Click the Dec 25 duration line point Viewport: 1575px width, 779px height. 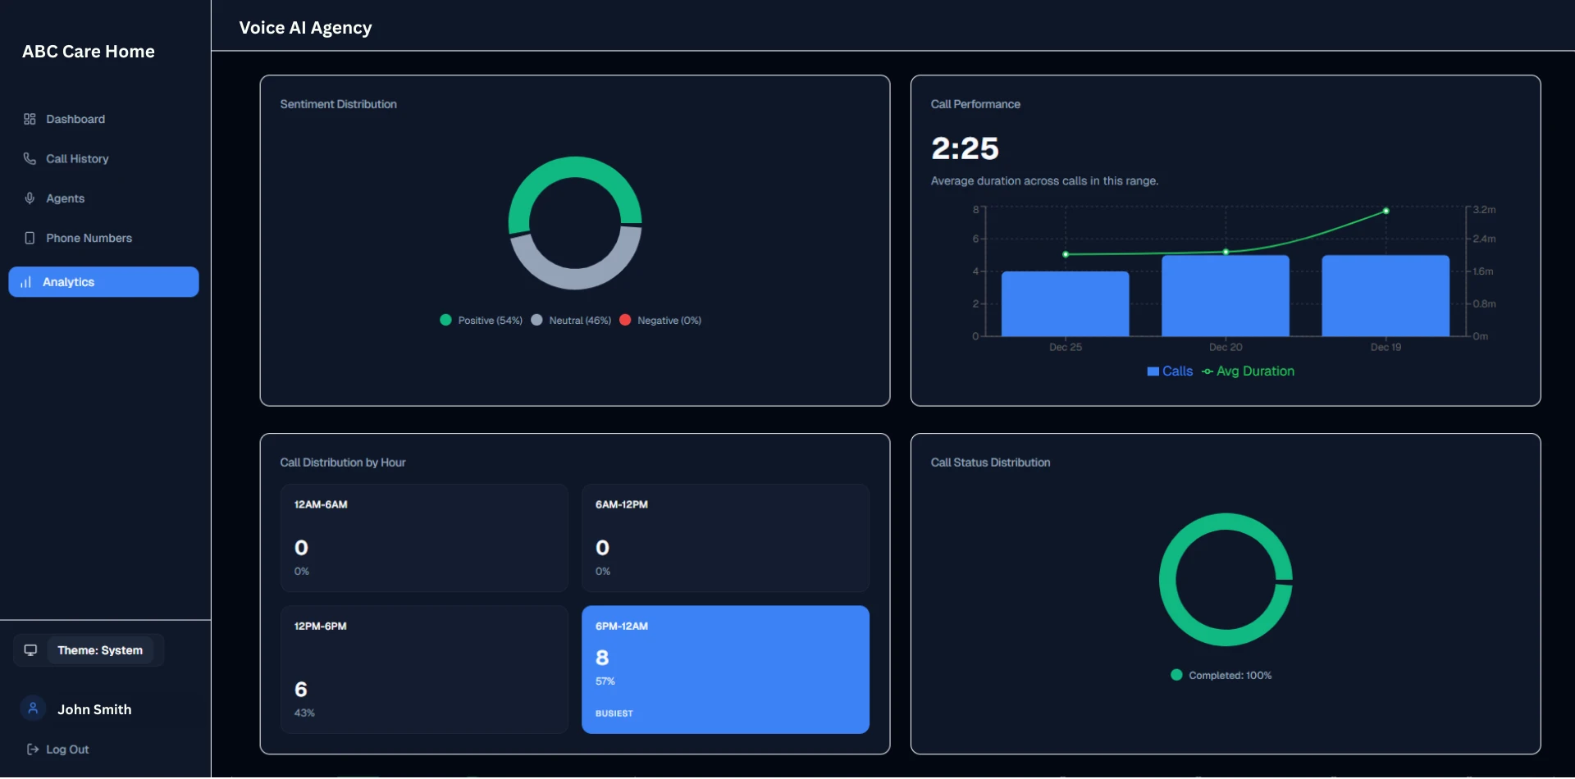(1066, 255)
